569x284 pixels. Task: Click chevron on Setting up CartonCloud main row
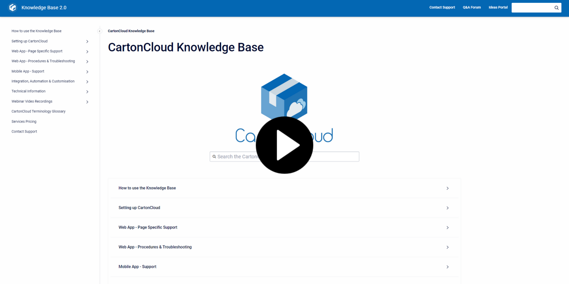pos(448,208)
